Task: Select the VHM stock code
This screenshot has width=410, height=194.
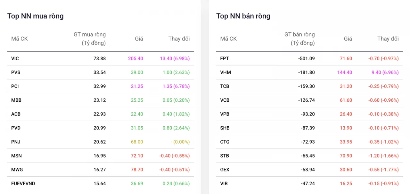Action: pos(225,72)
